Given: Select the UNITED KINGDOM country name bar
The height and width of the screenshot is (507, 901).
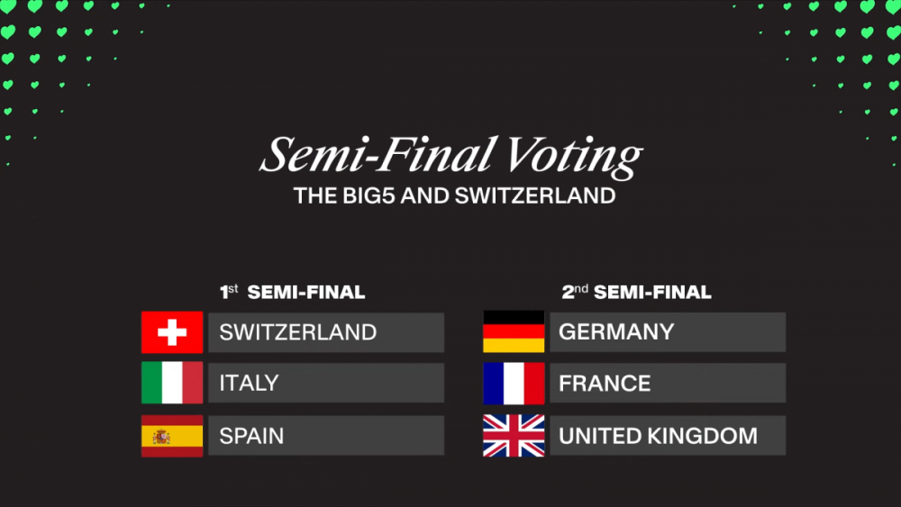Looking at the screenshot, I should tap(667, 436).
